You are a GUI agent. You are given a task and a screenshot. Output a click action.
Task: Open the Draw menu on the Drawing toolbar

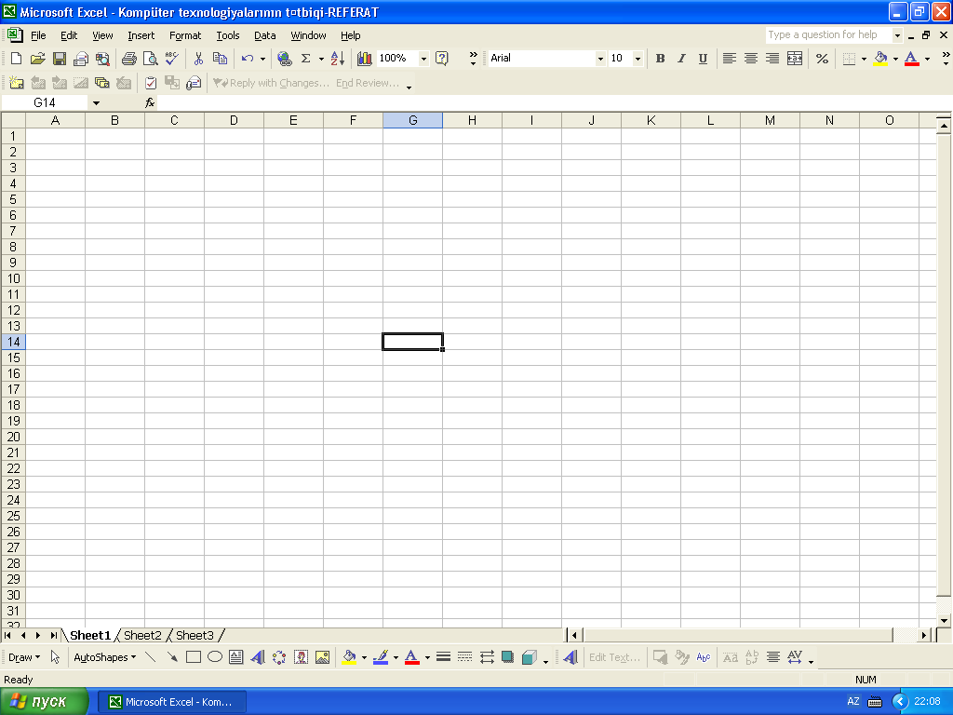click(x=24, y=657)
